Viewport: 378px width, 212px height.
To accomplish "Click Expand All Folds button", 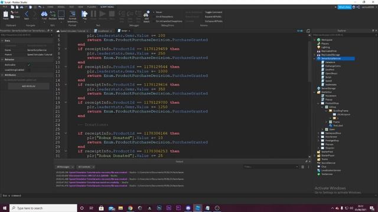I will coord(213,16).
